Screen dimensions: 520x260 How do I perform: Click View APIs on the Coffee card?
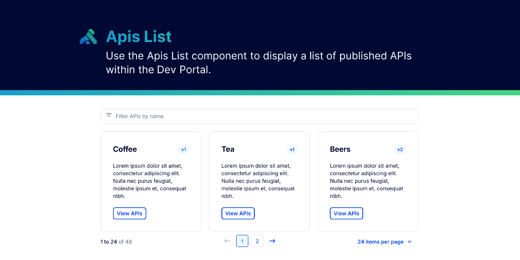(129, 213)
